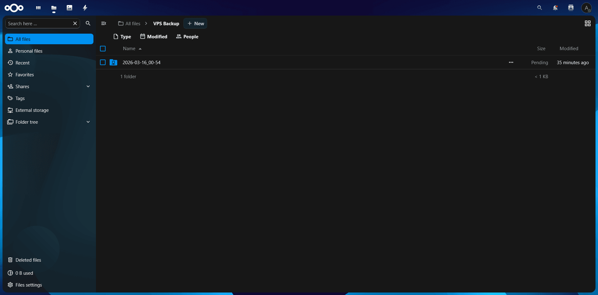Clear the search field with the X
598x295 pixels.
click(75, 23)
